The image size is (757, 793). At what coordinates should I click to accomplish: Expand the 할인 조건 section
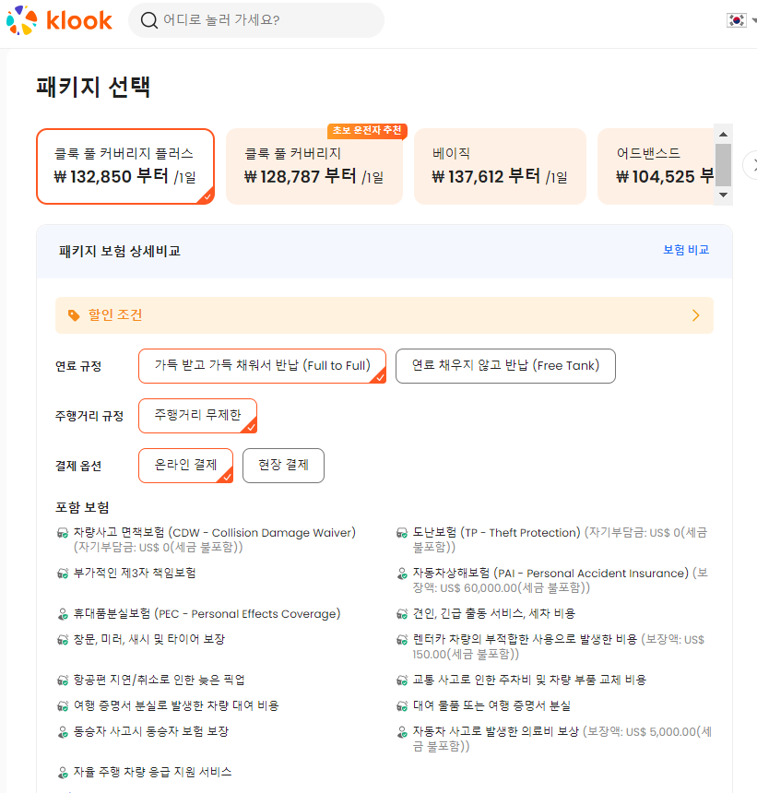[x=696, y=314]
